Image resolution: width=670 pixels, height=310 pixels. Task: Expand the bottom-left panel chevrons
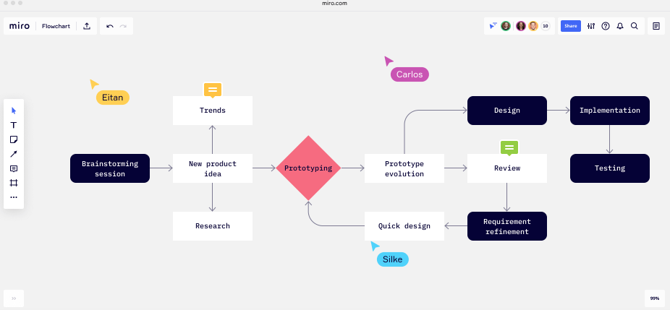point(14,298)
